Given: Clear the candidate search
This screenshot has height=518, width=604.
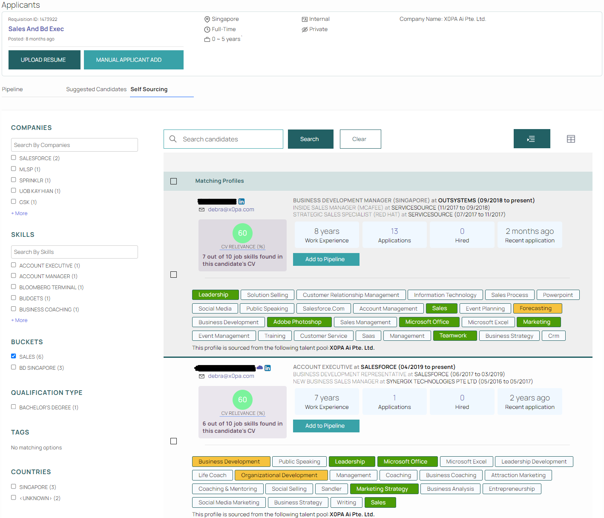Looking at the screenshot, I should pyautogui.click(x=360, y=139).
